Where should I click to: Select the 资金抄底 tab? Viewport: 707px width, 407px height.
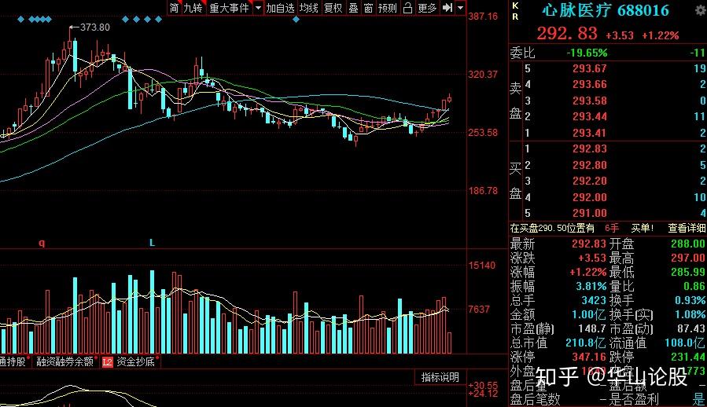(135, 361)
